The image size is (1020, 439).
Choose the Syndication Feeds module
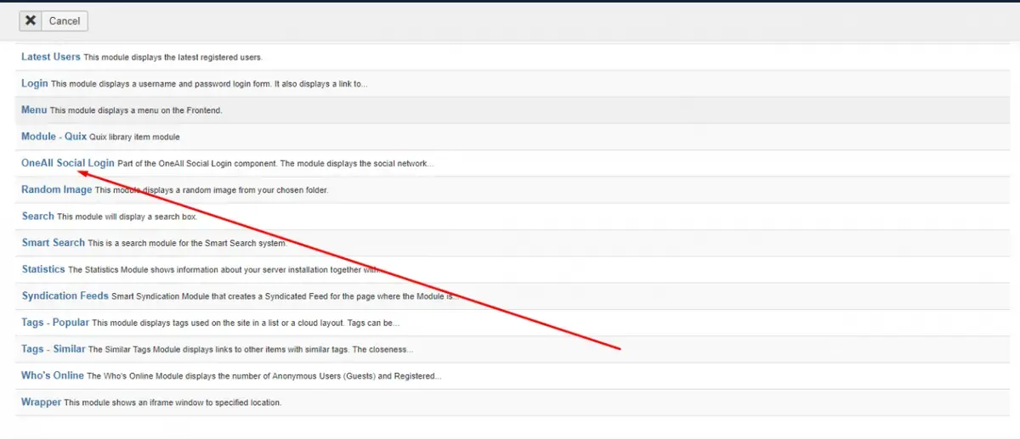(65, 295)
